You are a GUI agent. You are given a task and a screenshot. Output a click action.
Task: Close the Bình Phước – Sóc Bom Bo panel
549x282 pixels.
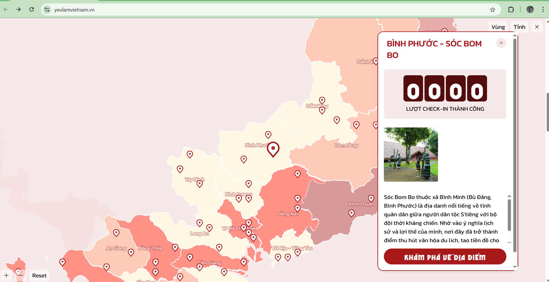[501, 43]
